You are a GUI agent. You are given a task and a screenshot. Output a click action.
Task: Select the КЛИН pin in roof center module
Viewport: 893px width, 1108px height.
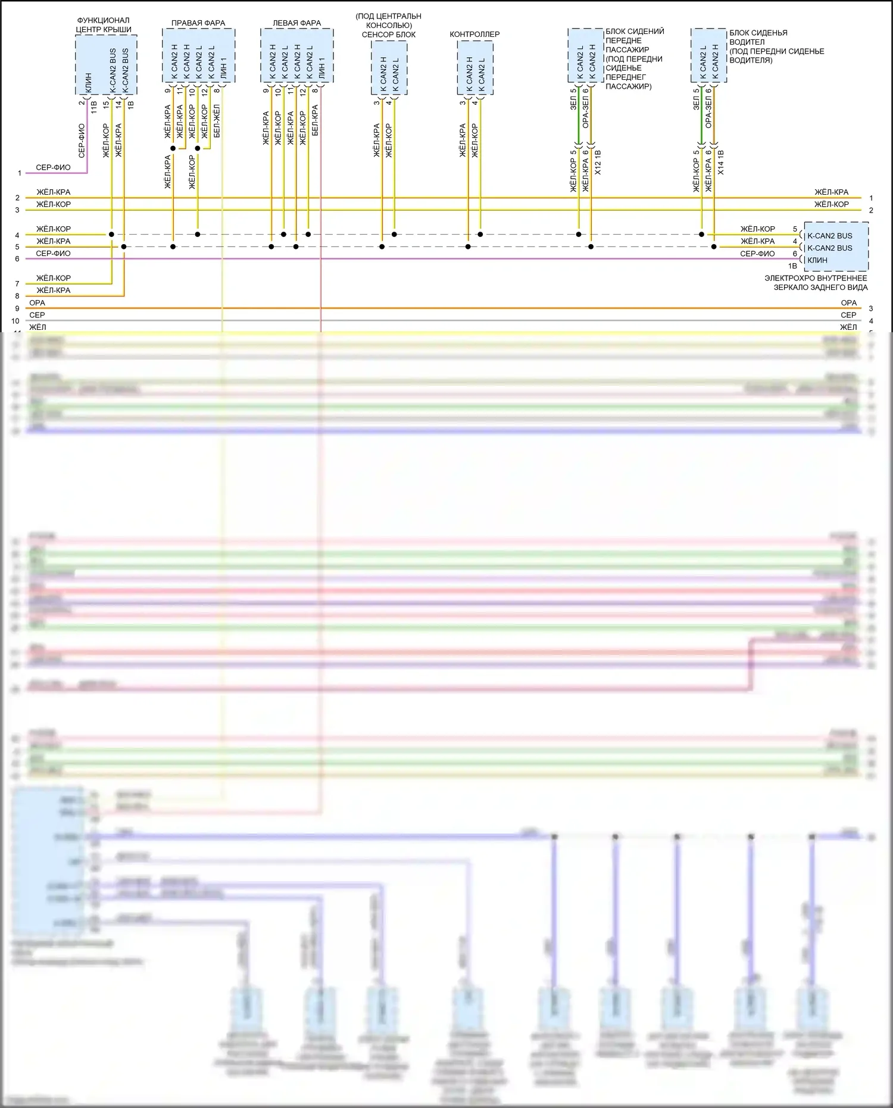[88, 83]
